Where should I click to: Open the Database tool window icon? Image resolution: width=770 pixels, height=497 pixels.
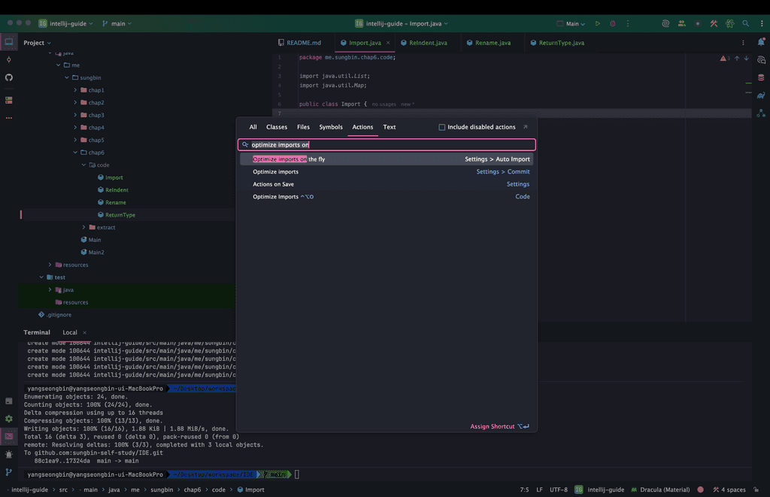tap(761, 77)
